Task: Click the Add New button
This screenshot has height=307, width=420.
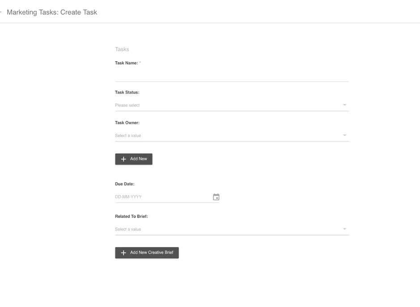Action: click(134, 159)
